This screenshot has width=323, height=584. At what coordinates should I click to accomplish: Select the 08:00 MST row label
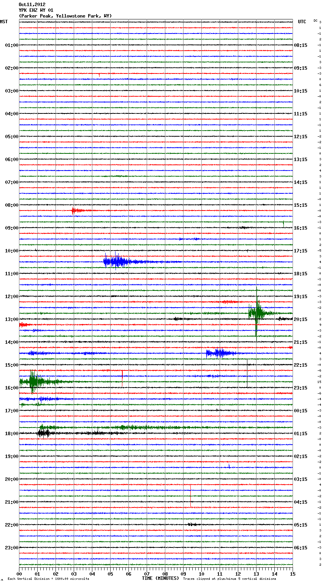coord(12,205)
